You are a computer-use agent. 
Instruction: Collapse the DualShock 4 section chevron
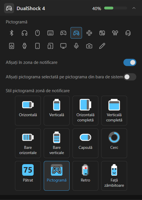pyautogui.click(x=134, y=8)
